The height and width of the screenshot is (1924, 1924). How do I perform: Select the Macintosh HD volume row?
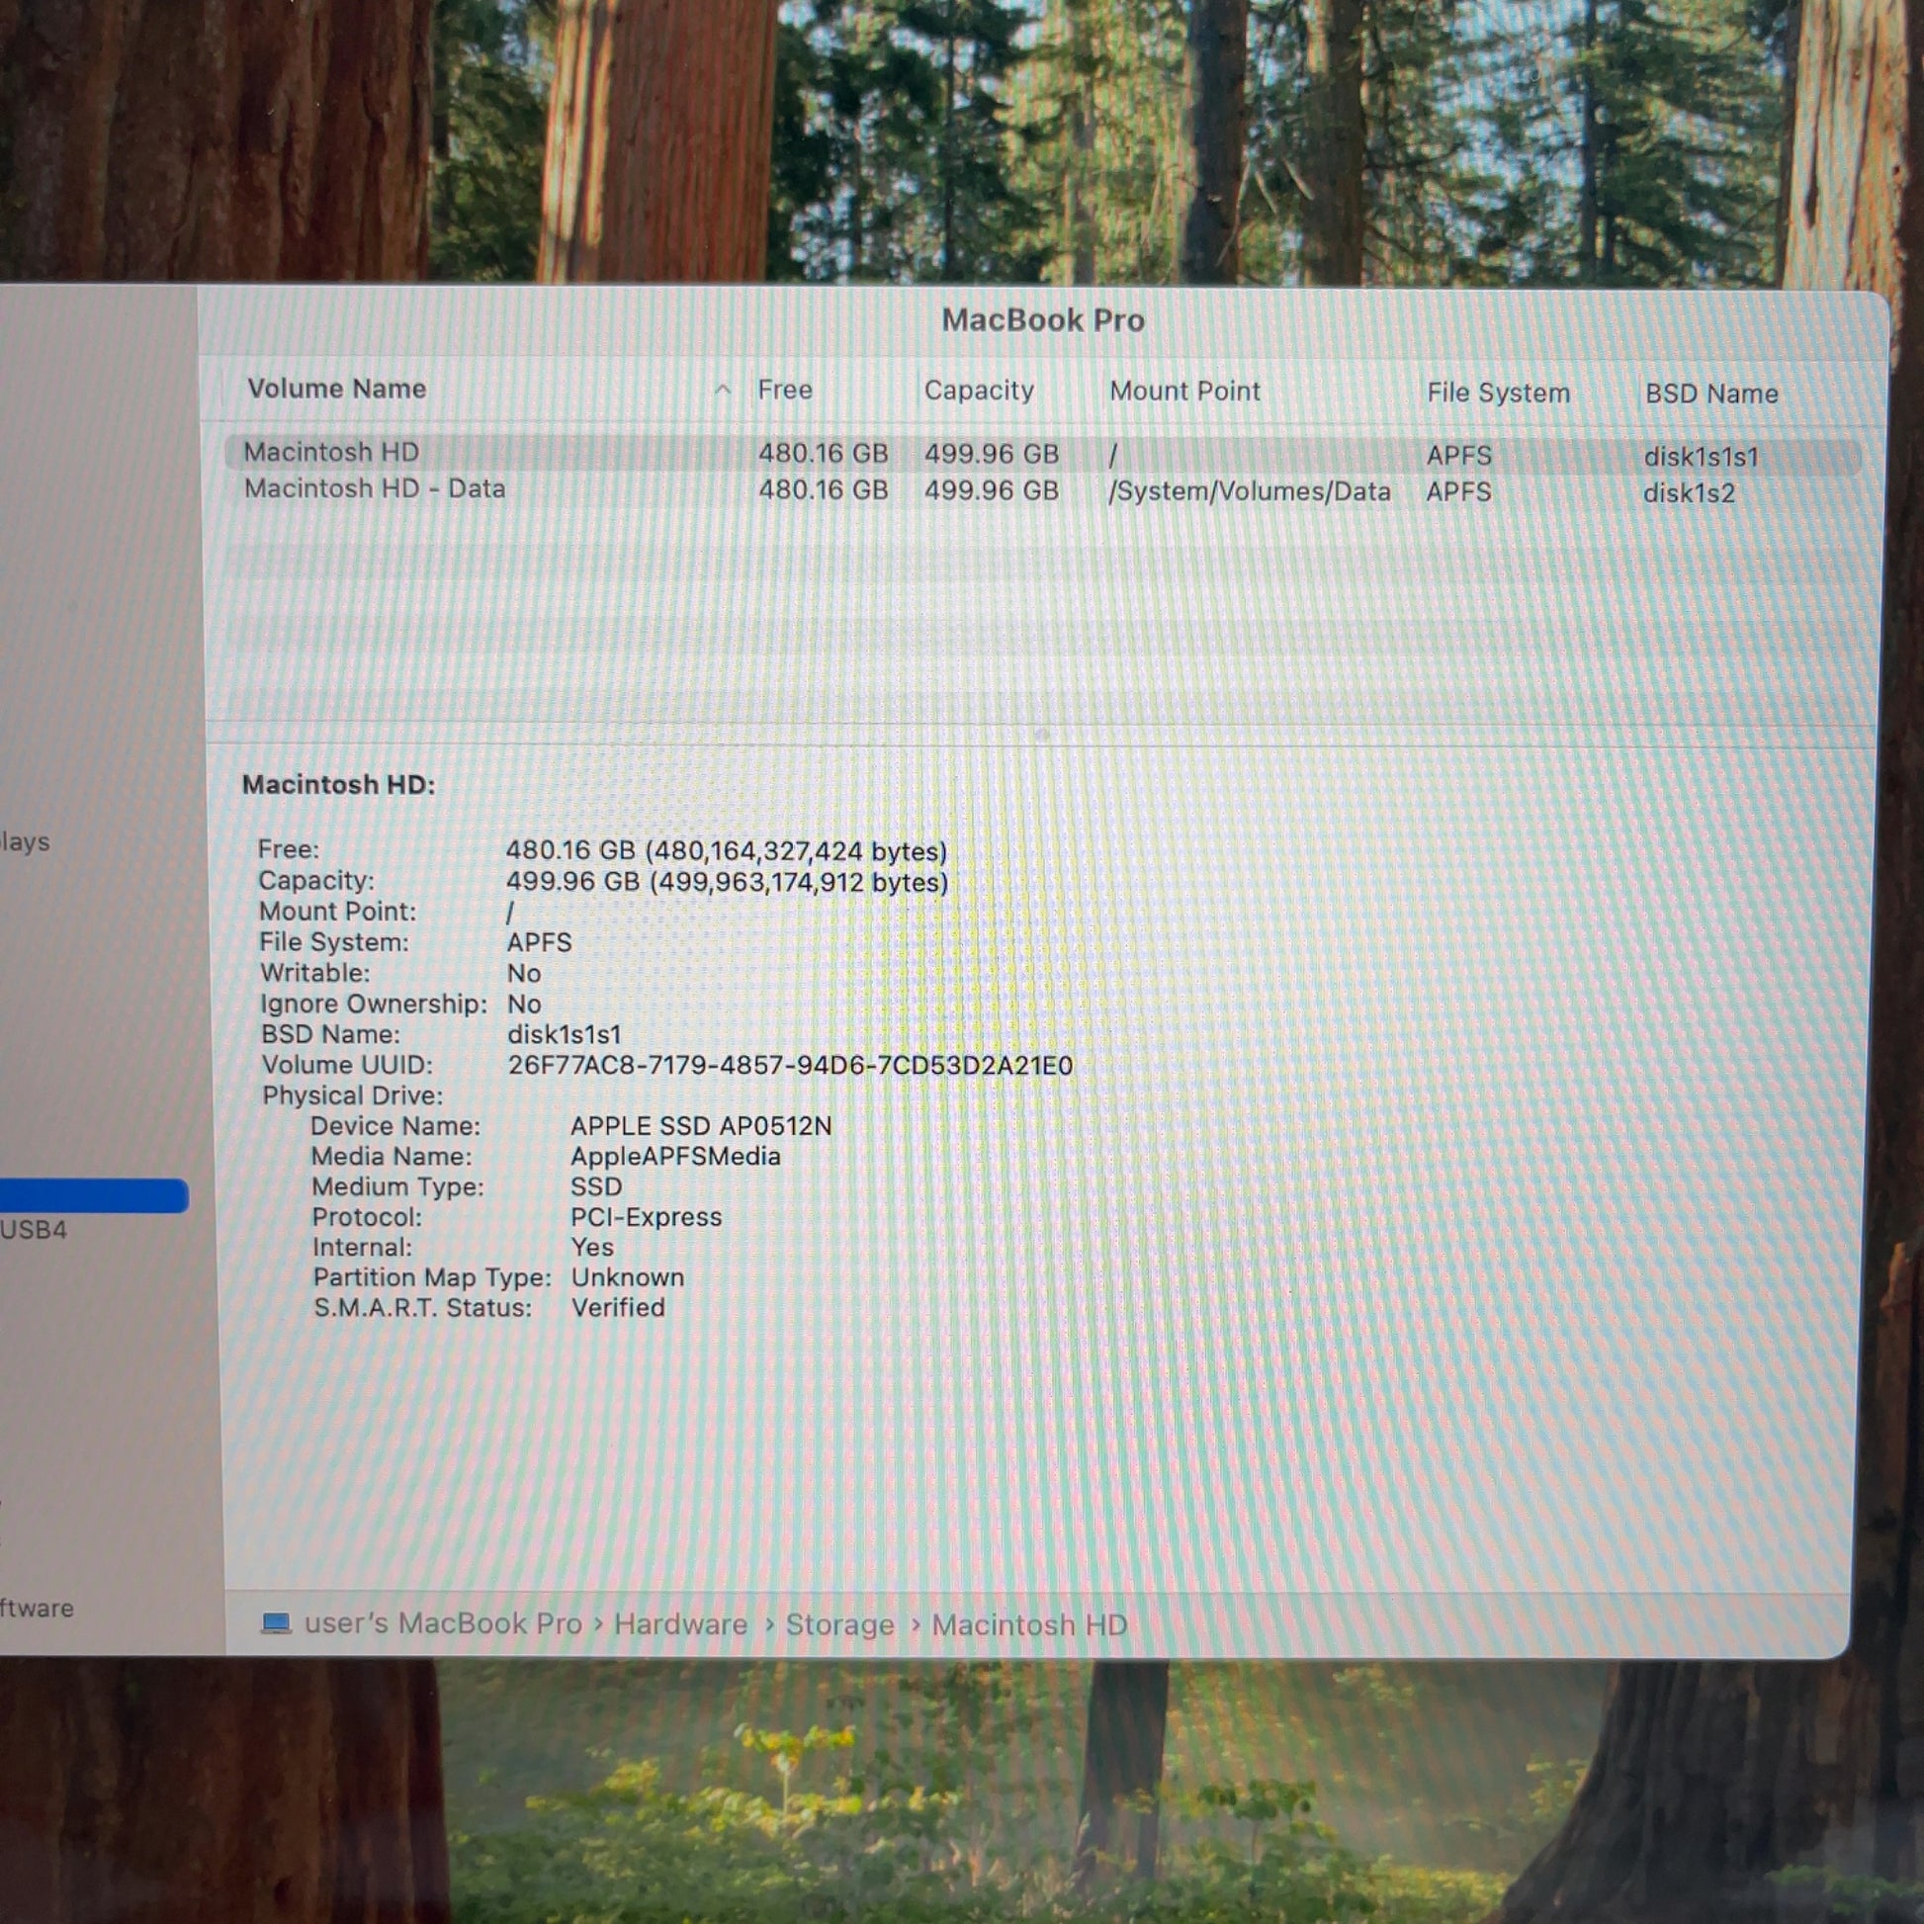(x=1043, y=454)
